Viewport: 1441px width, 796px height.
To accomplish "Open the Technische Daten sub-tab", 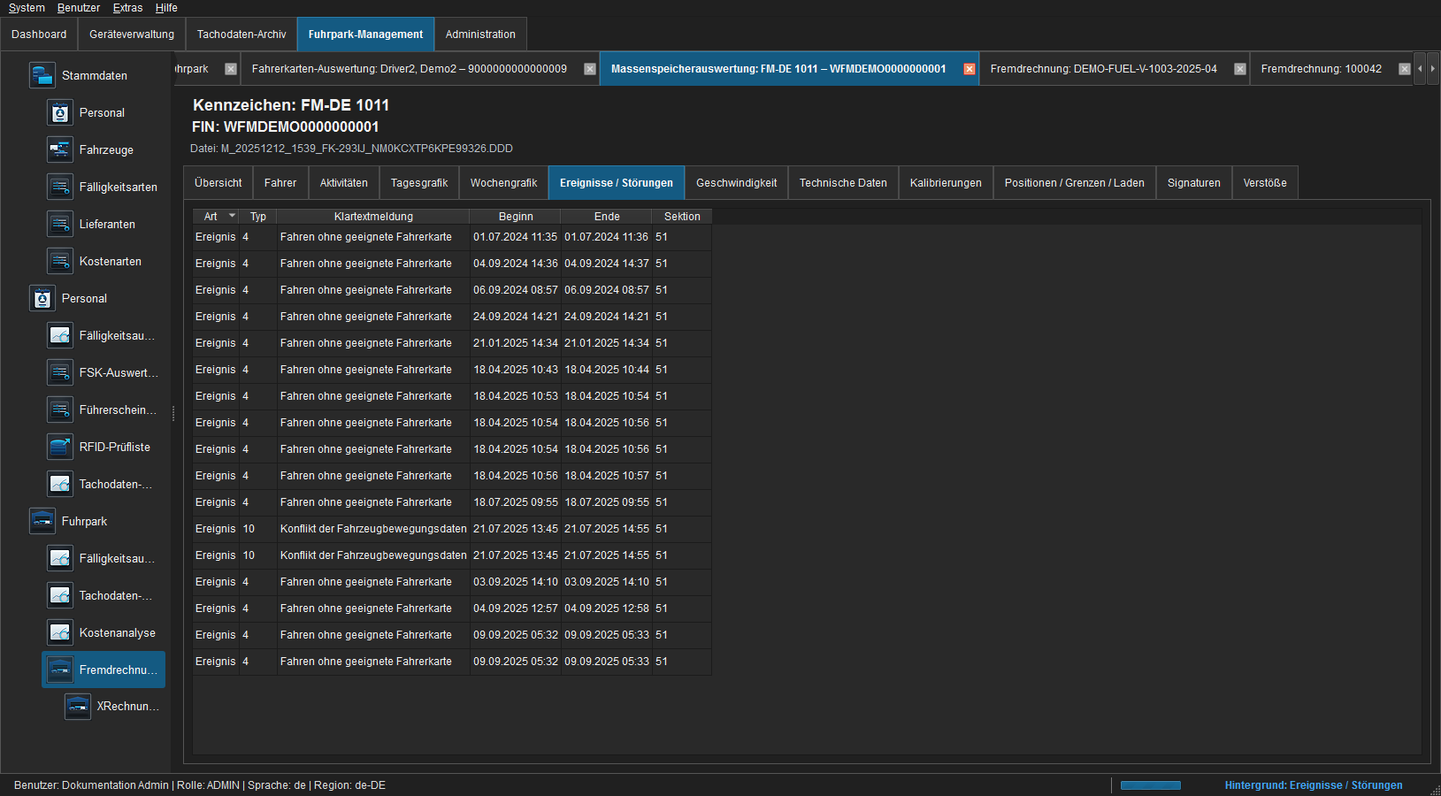I will [x=843, y=183].
